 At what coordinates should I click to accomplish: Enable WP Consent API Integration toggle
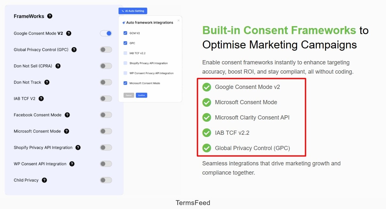point(106,164)
